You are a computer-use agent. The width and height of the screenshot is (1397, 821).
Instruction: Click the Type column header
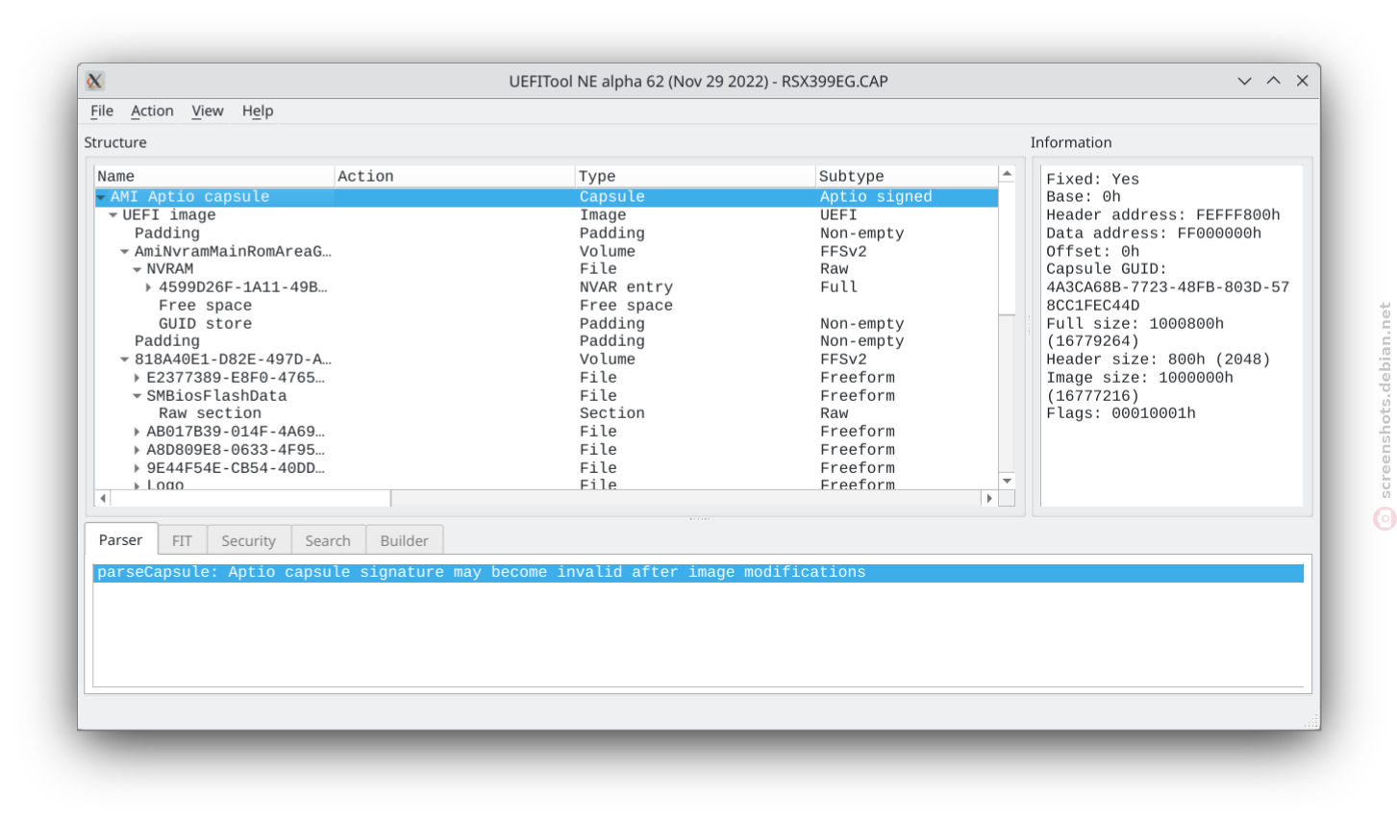(x=694, y=176)
